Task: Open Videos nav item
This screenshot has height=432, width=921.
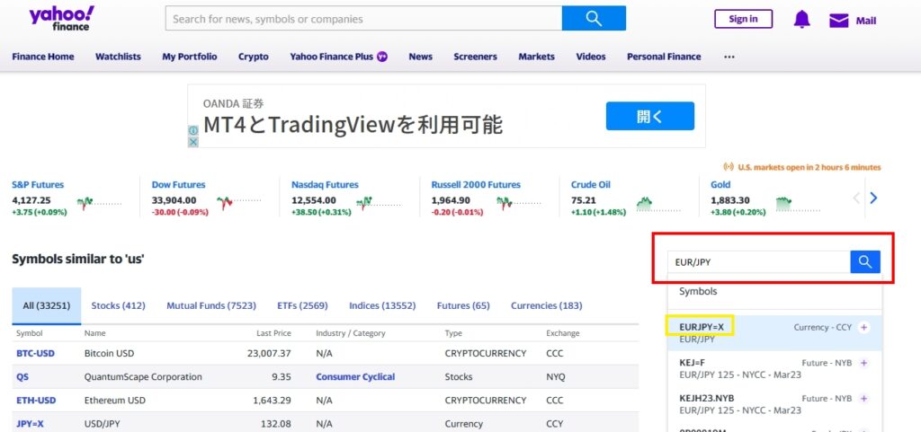Action: click(x=591, y=57)
